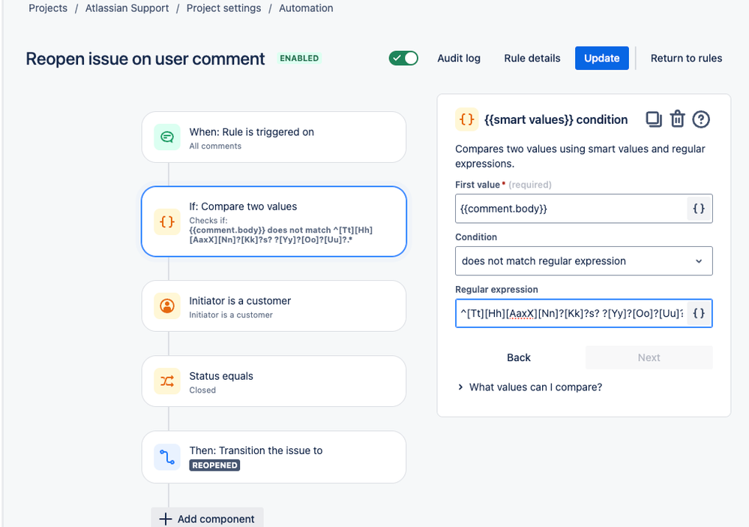
Task: Open Rule details
Action: tap(532, 59)
